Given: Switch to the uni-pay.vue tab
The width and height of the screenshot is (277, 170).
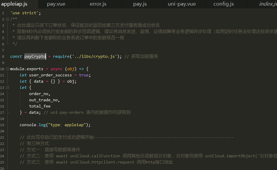Looking at the screenshot, I should pyautogui.click(x=182, y=4).
